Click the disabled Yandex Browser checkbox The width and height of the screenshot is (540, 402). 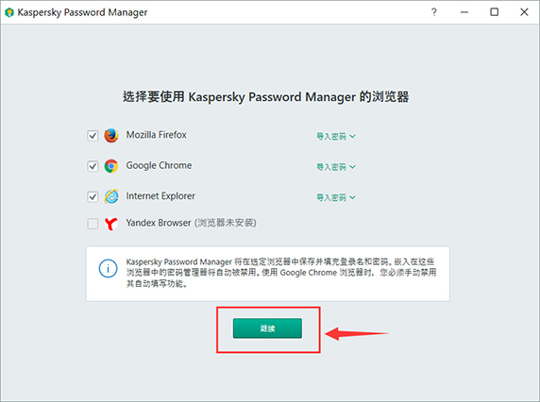click(93, 224)
